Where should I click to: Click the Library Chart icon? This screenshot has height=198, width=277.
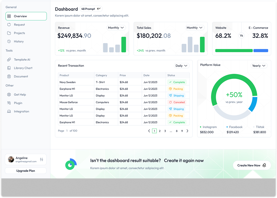(9, 68)
